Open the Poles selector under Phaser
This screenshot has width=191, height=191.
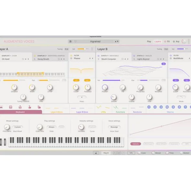coord(82,97)
